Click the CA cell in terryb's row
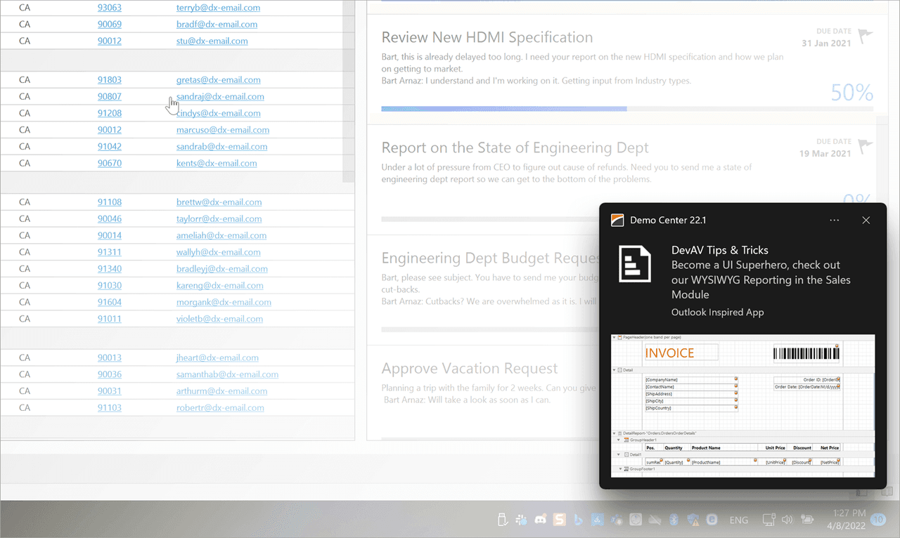The height and width of the screenshot is (538, 900). pyautogui.click(x=25, y=8)
